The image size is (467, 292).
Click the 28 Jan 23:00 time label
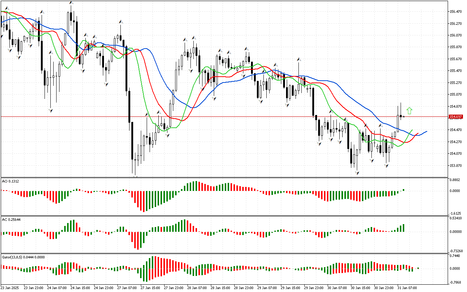click(244, 288)
